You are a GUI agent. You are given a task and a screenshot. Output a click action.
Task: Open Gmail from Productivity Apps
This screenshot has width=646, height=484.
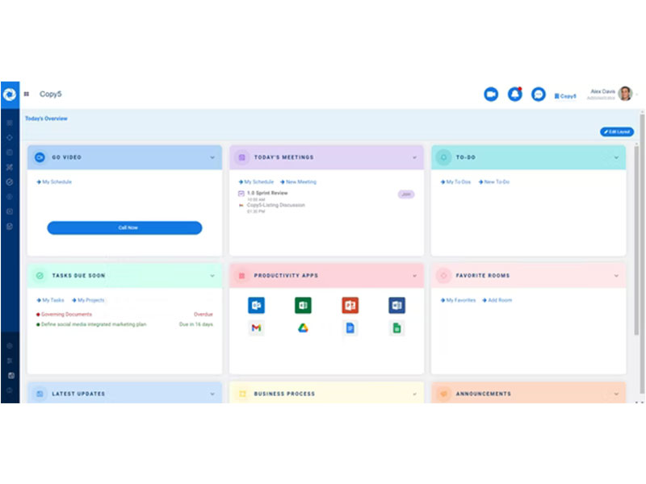(257, 328)
